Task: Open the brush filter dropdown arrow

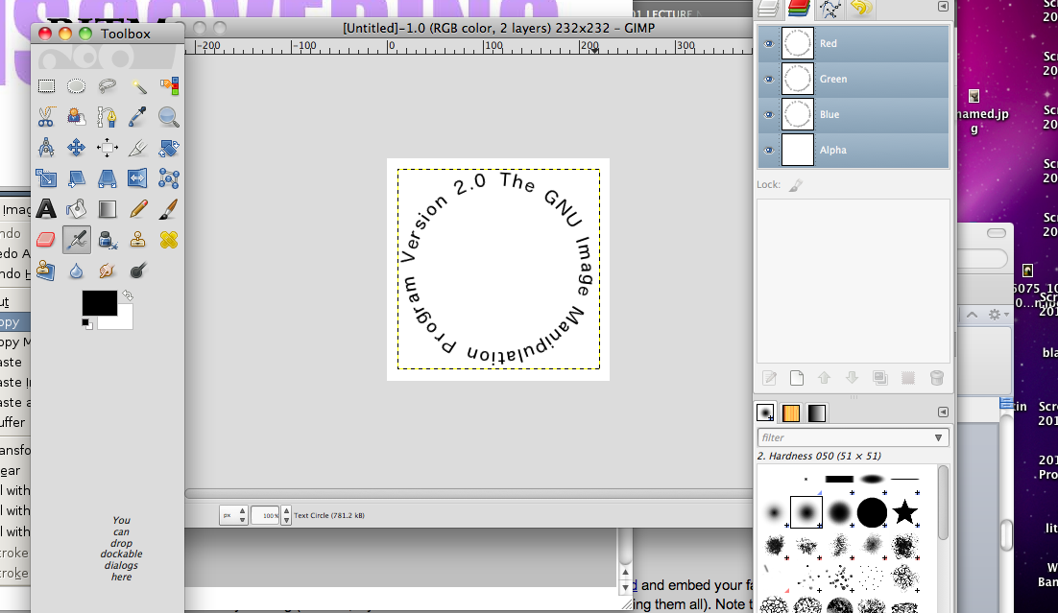Action: [938, 437]
